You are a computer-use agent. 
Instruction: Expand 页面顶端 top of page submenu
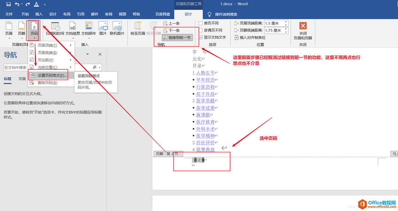pos(51,45)
